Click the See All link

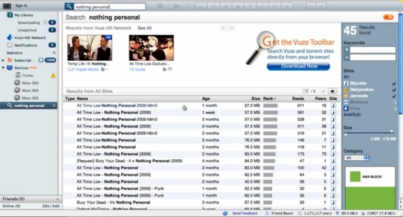click(144, 28)
